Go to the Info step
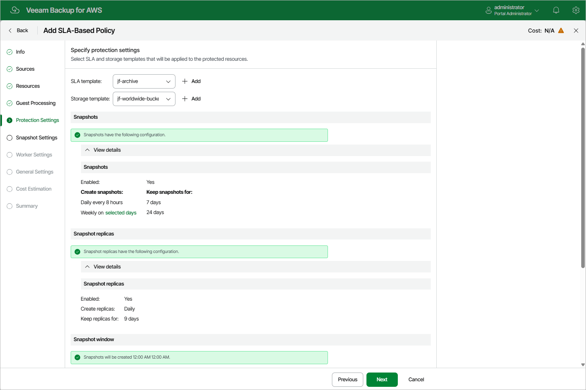 pos(20,52)
